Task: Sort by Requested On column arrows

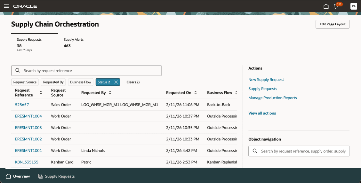Action: pos(196,92)
